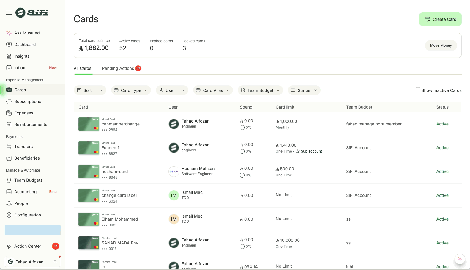The image size is (470, 270).
Task: Expand the Sort dropdown
Action: click(90, 90)
